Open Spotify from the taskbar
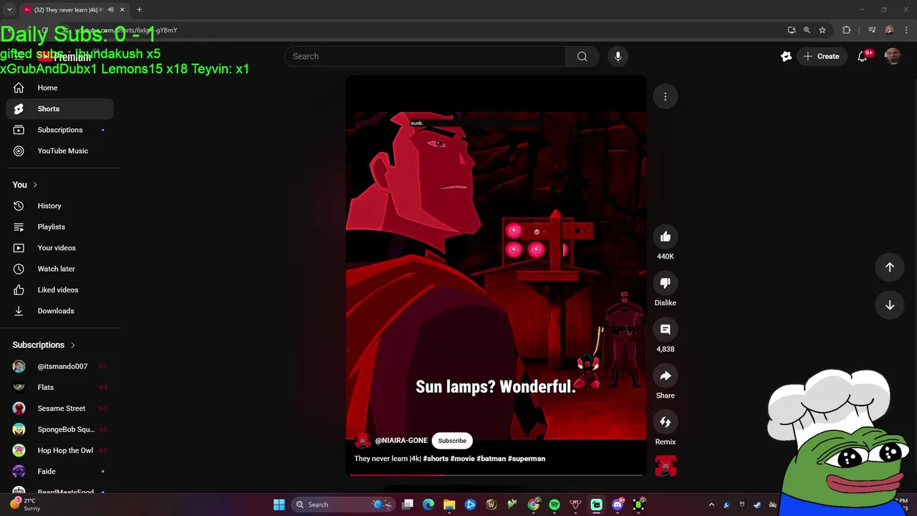 pyautogui.click(x=554, y=505)
